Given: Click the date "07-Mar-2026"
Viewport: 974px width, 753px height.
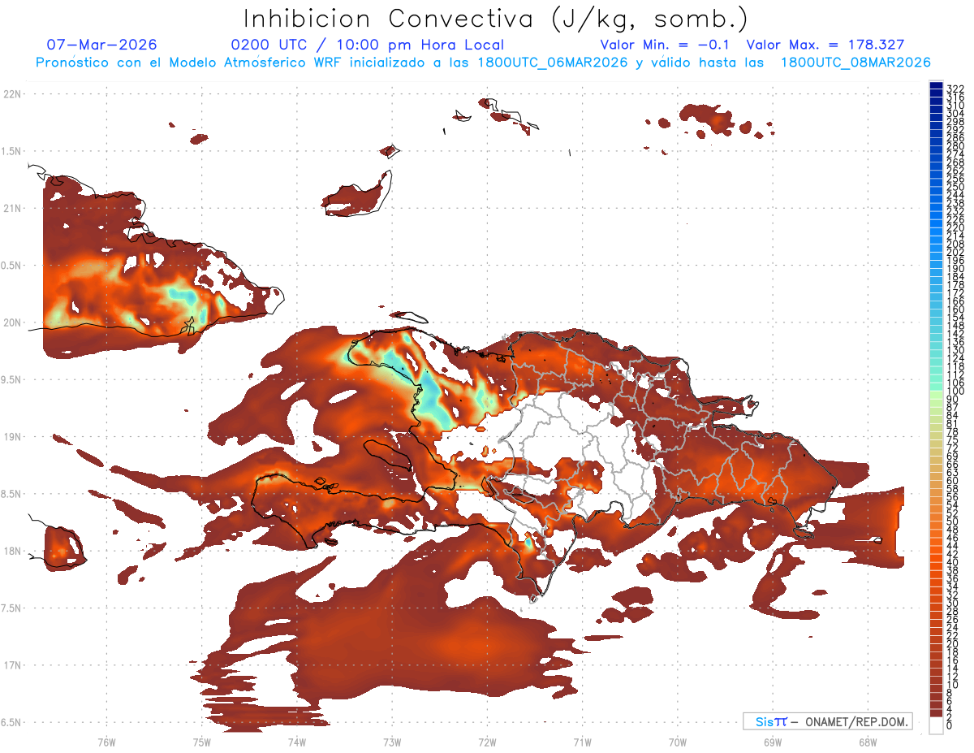Looking at the screenshot, I should pyautogui.click(x=102, y=45).
